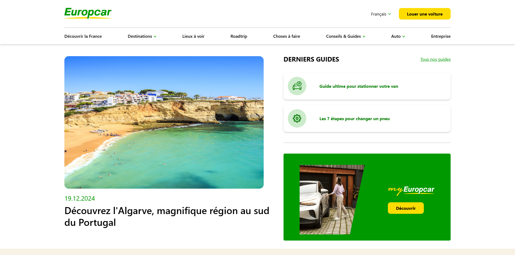515x255 pixels.
Task: Click the article date 19.12.2024
Action: pyautogui.click(x=80, y=199)
